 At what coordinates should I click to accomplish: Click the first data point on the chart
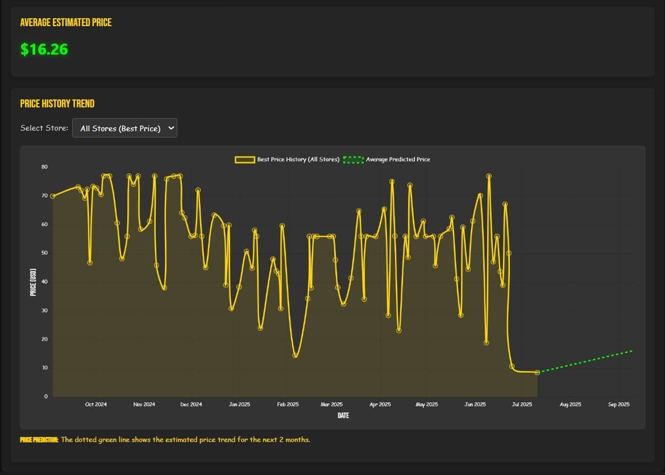[52, 195]
